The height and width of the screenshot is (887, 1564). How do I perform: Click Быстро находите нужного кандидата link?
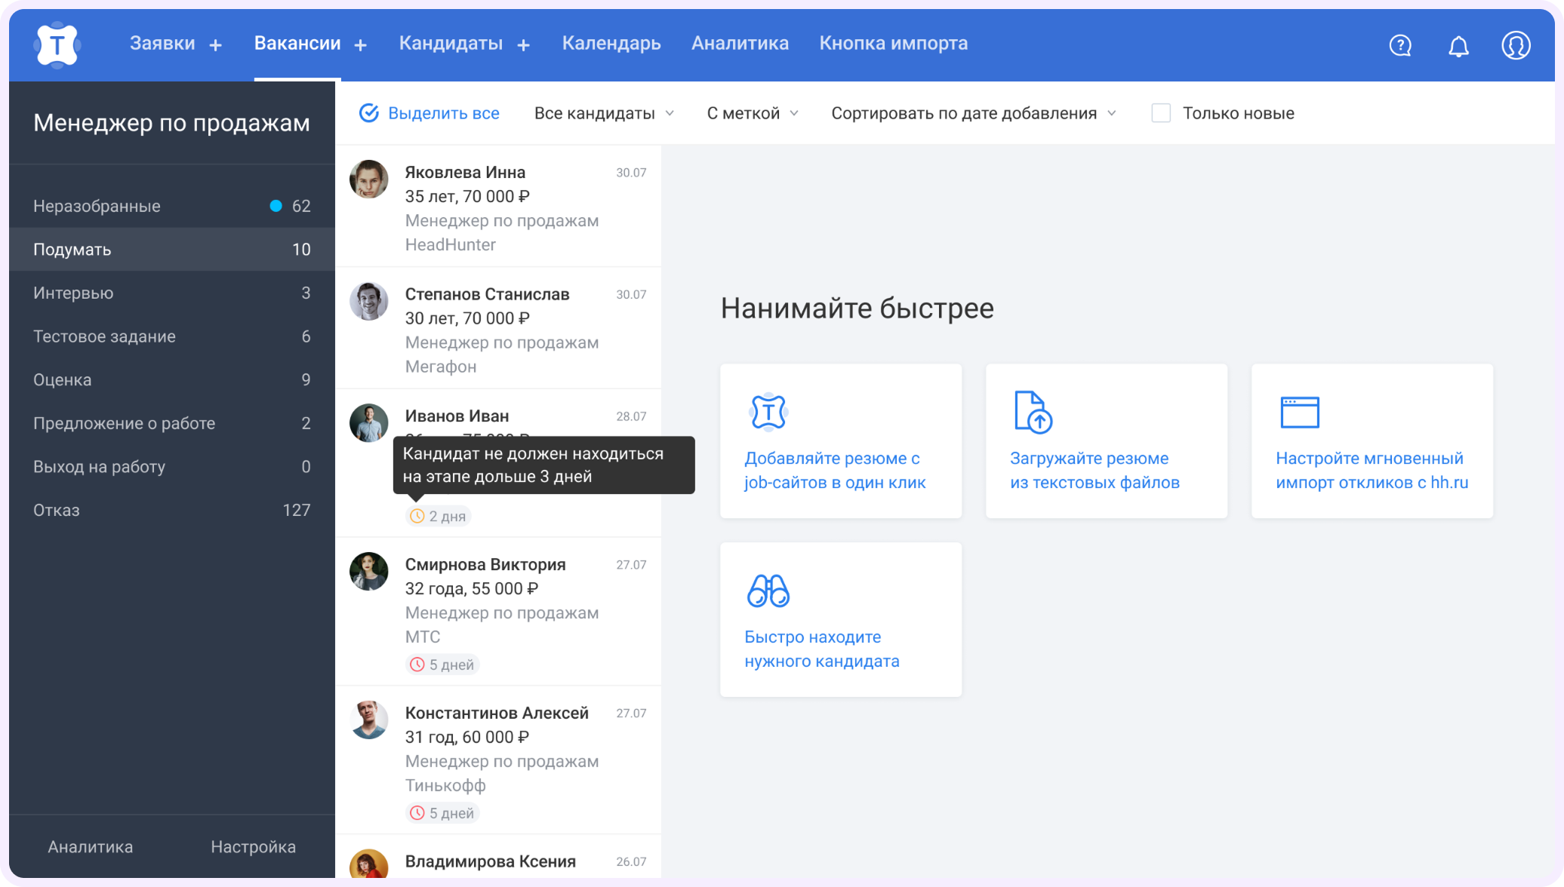(x=821, y=649)
